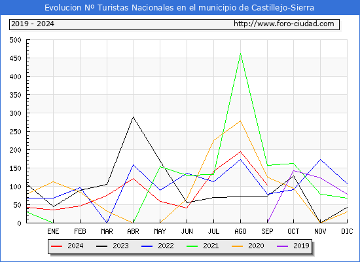Click the OCT month axis label
The image size is (360, 262).
tap(293, 231)
